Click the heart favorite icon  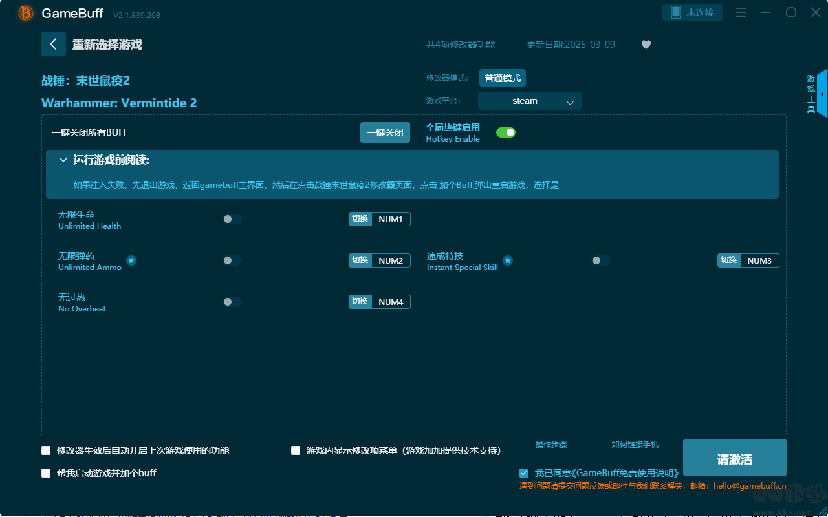coord(646,45)
